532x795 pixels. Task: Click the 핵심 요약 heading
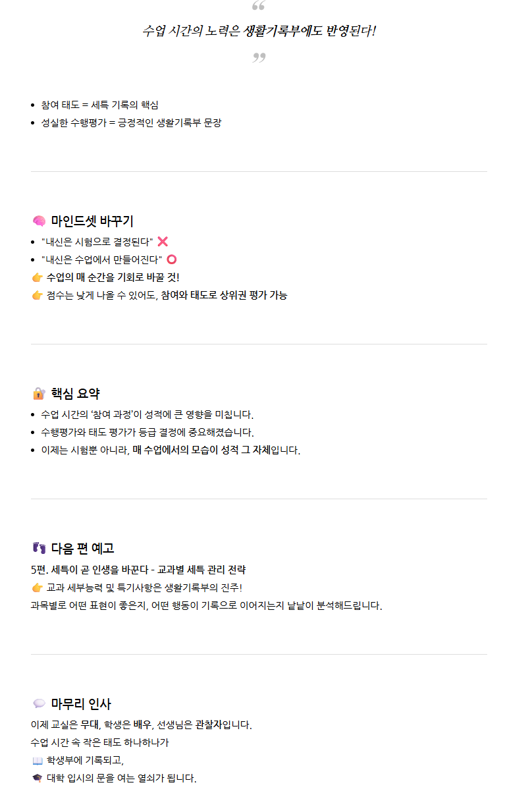(x=75, y=394)
